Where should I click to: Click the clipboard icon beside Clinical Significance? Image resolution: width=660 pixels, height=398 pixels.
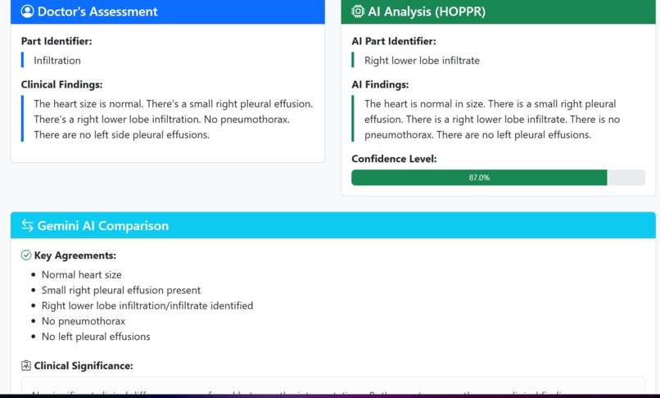(26, 365)
